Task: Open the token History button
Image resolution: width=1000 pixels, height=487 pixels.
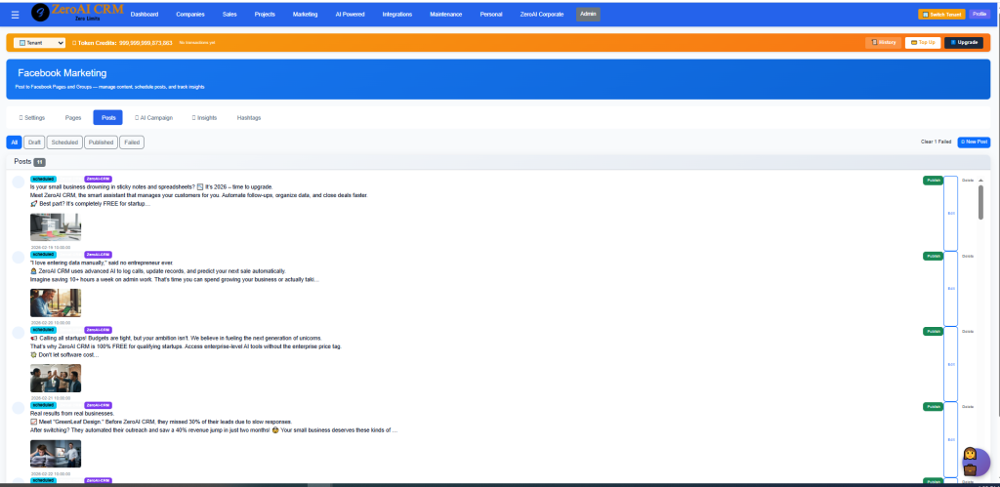Action: pos(883,43)
